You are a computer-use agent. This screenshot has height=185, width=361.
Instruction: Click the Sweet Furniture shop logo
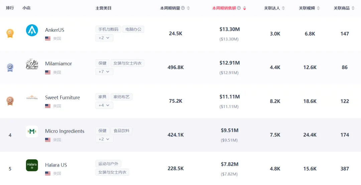point(32,98)
